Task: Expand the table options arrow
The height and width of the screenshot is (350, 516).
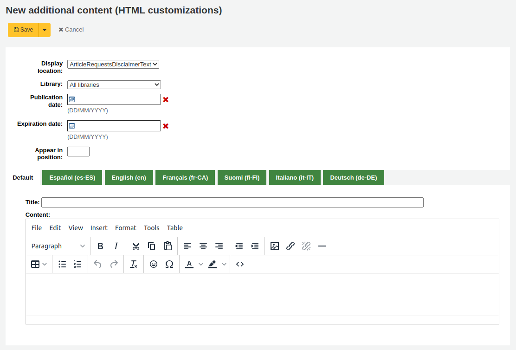Action: [45, 264]
